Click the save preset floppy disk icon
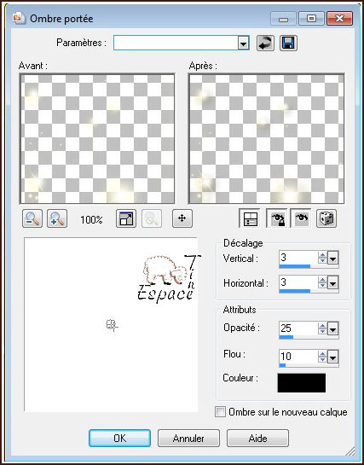Image resolution: width=364 pixels, height=465 pixels. tap(288, 44)
